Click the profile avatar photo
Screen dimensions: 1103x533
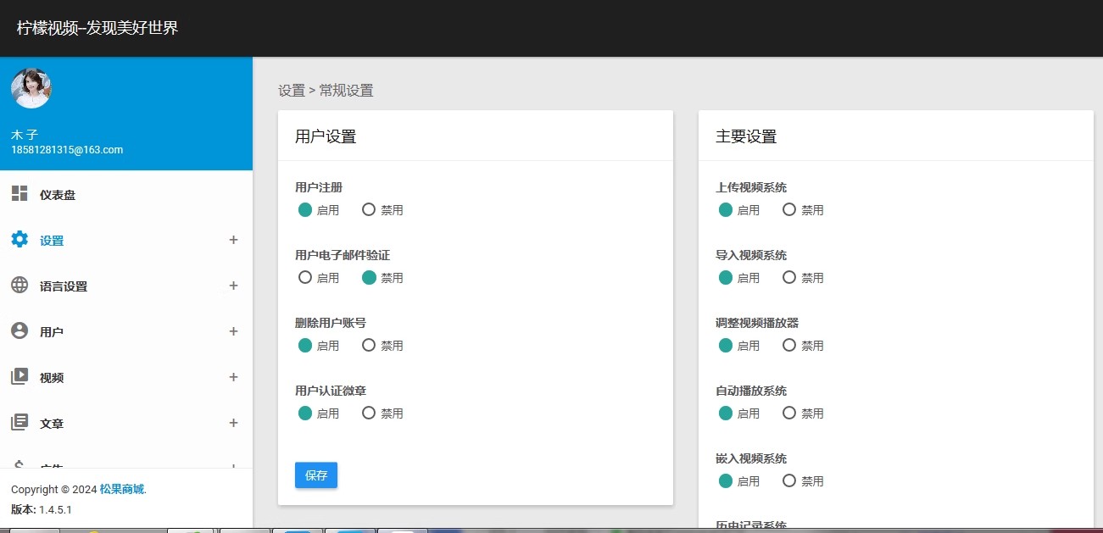pyautogui.click(x=31, y=88)
